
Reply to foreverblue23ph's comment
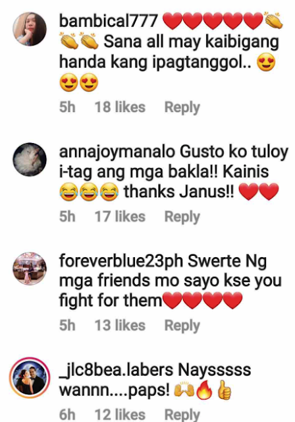182,326
